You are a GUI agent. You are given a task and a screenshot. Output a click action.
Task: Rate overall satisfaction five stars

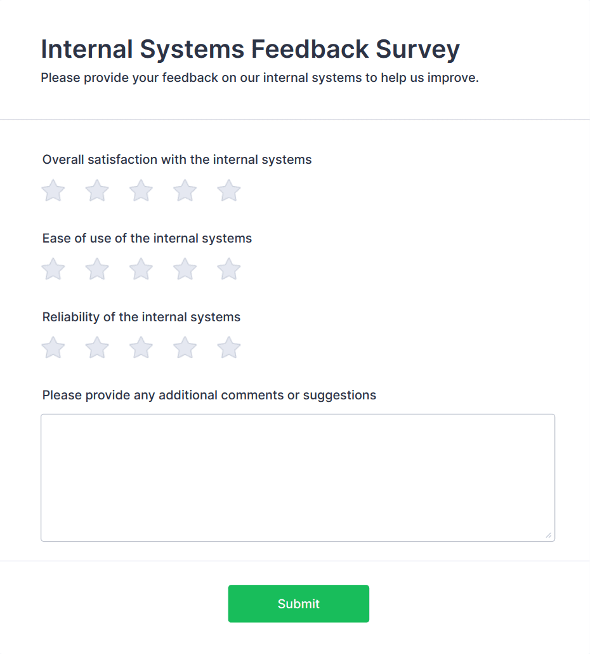coord(228,190)
